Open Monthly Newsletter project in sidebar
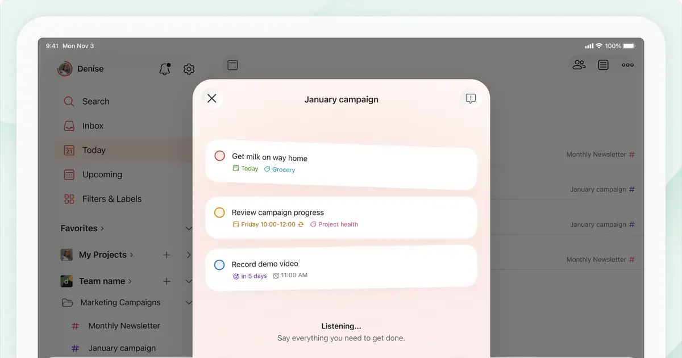 (x=124, y=326)
